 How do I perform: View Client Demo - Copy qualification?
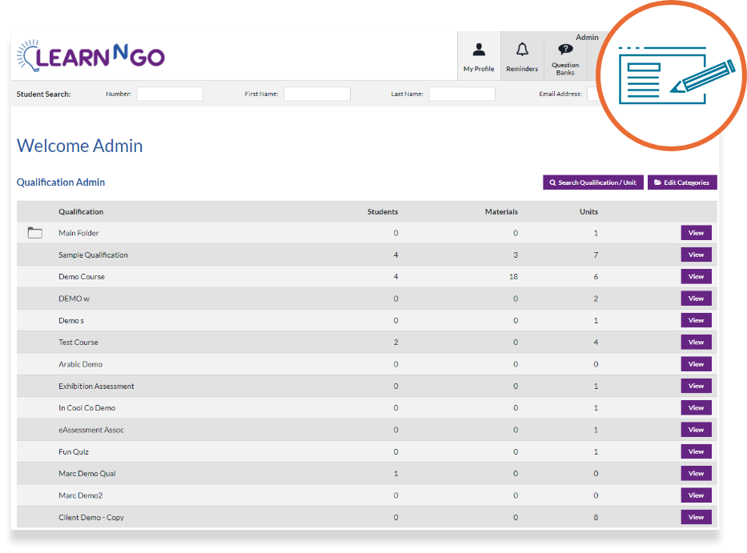696,517
